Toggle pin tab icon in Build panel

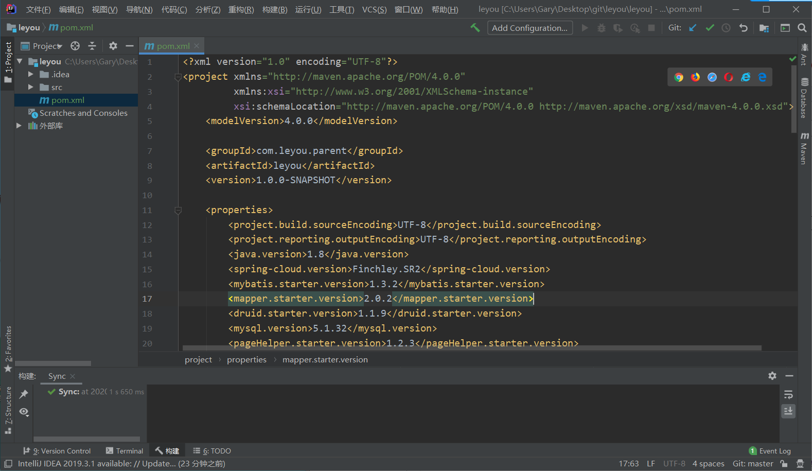point(24,394)
